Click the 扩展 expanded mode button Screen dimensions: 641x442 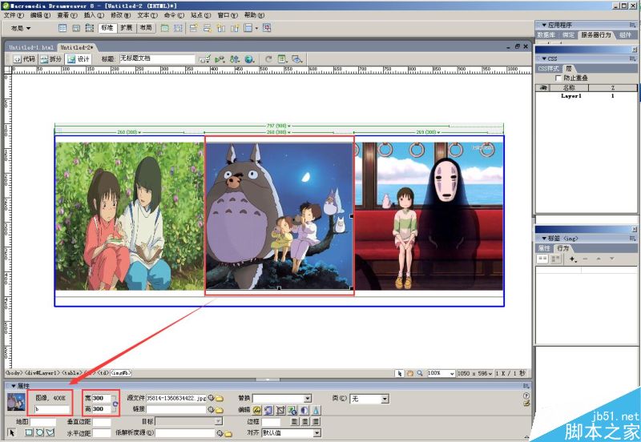(x=127, y=28)
